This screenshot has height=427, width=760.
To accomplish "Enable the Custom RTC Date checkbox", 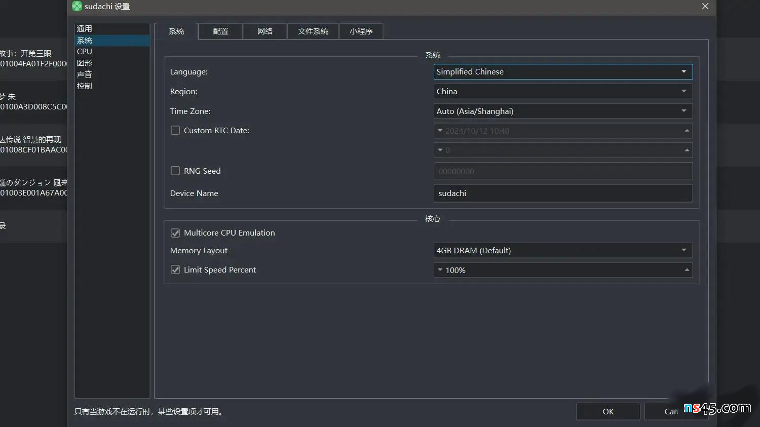I will coord(175,131).
